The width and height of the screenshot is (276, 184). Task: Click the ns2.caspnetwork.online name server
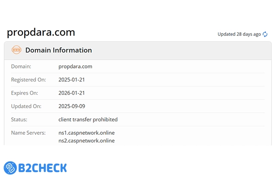pos(86,140)
